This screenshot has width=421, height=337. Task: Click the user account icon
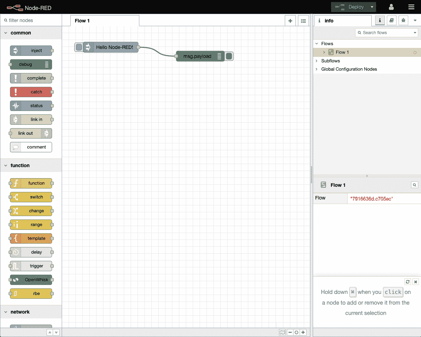coord(391,7)
